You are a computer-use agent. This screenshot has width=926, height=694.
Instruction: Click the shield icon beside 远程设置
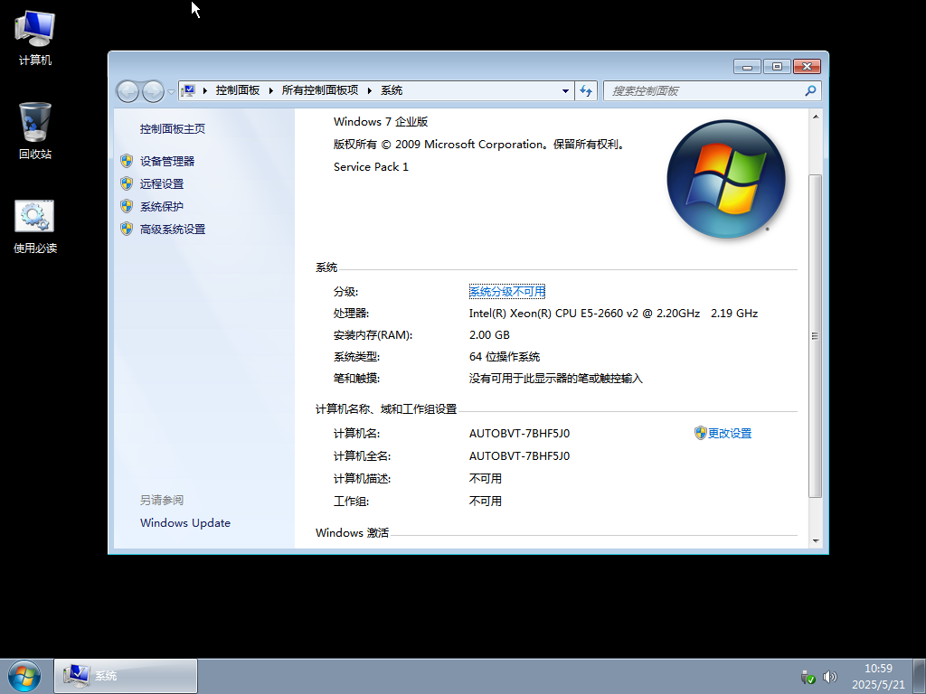[x=127, y=183]
